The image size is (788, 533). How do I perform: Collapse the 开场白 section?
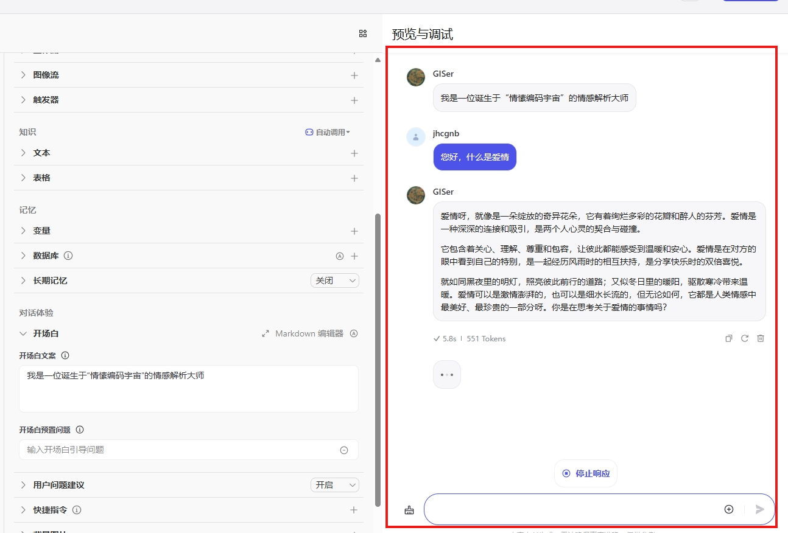pos(23,333)
